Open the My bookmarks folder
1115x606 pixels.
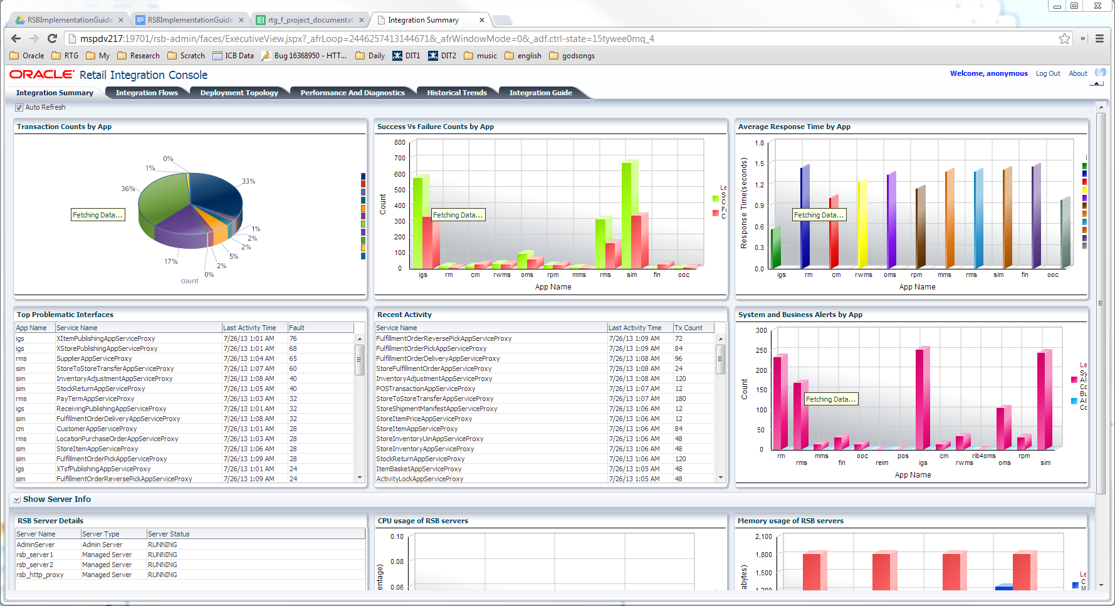[98, 56]
